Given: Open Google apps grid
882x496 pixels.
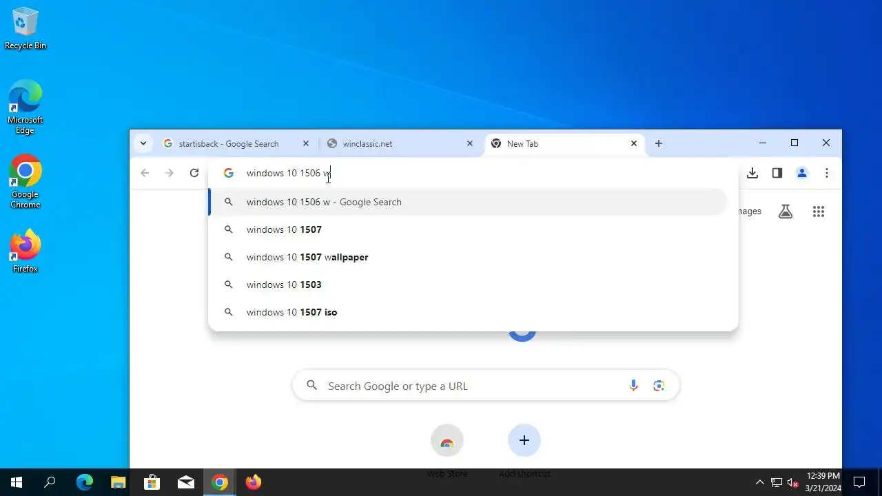Looking at the screenshot, I should pos(819,211).
